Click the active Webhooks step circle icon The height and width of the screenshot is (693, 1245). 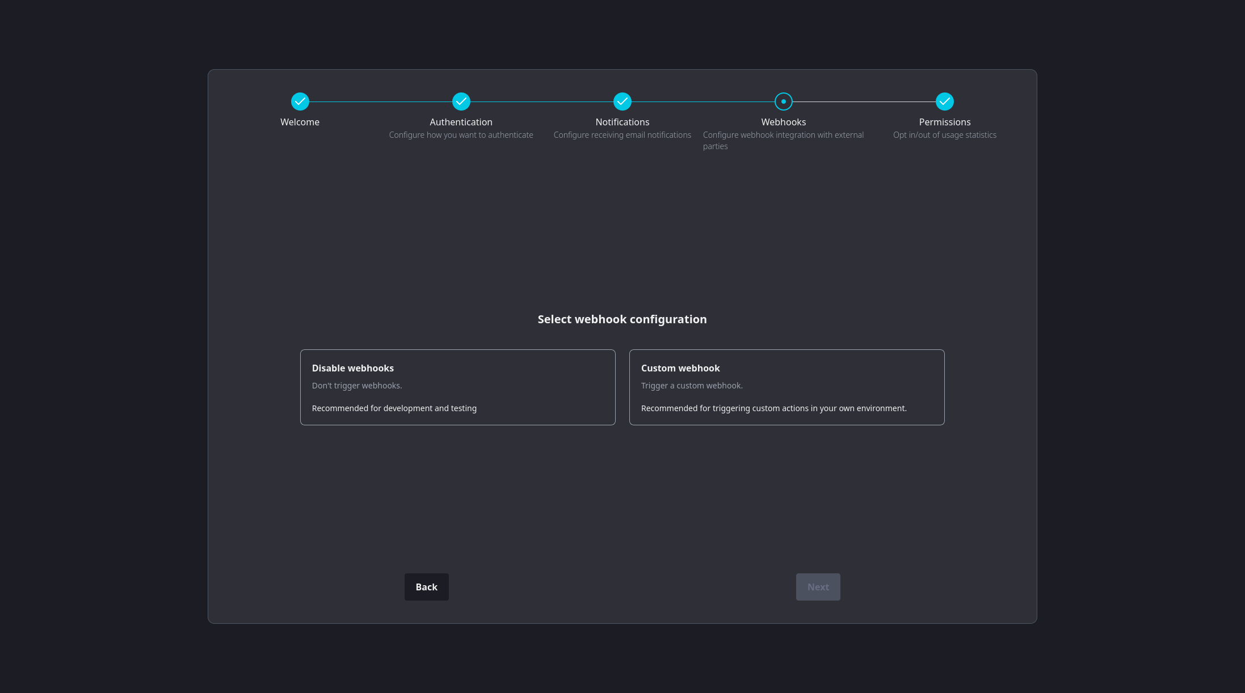click(783, 102)
